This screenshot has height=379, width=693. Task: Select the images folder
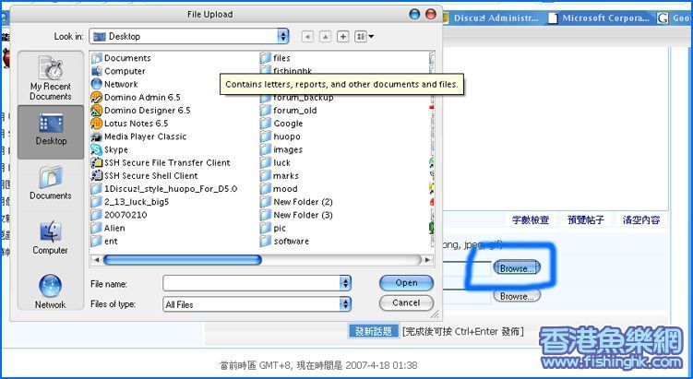click(281, 149)
